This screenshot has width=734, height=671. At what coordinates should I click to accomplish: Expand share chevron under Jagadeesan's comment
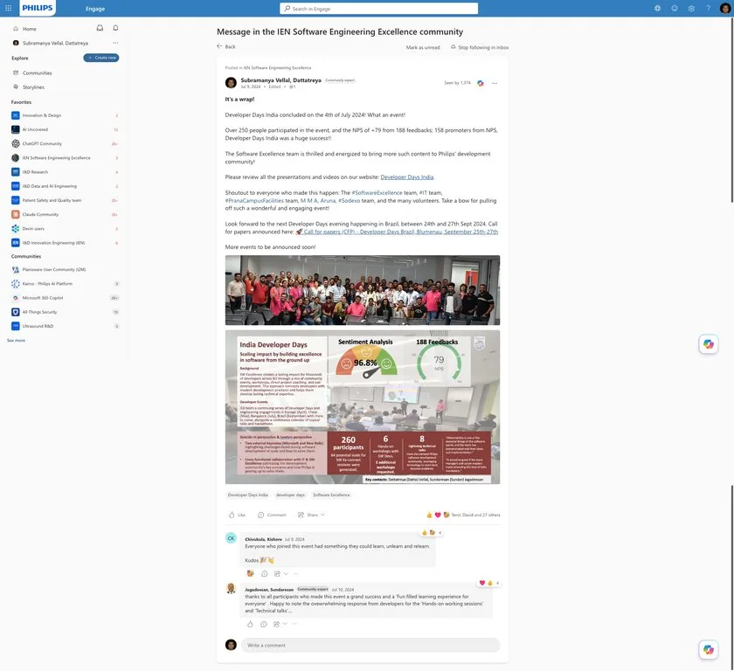click(x=285, y=624)
